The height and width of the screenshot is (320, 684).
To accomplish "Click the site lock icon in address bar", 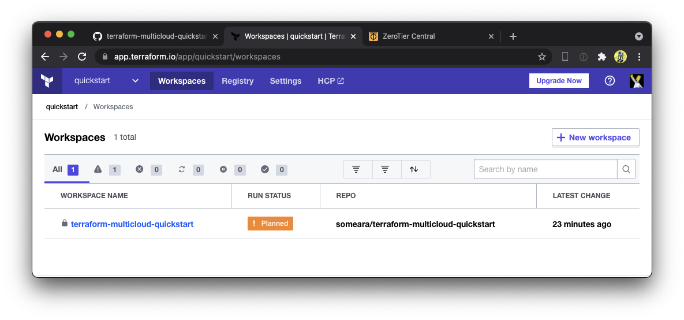I will tap(104, 57).
